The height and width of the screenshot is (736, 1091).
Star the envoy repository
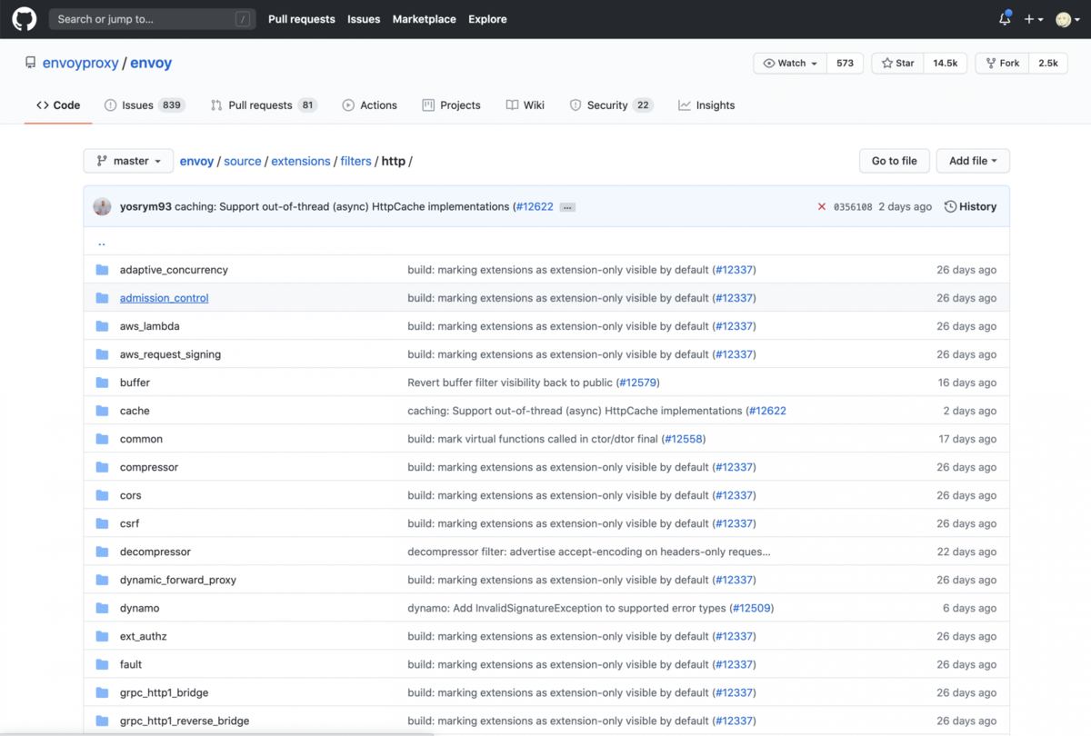pyautogui.click(x=897, y=64)
